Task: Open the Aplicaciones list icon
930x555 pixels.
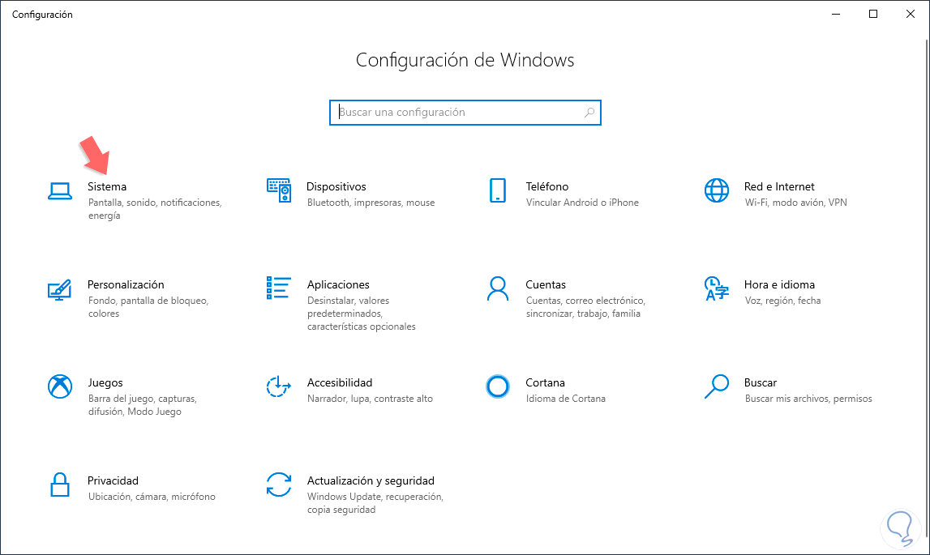Action: tap(278, 288)
